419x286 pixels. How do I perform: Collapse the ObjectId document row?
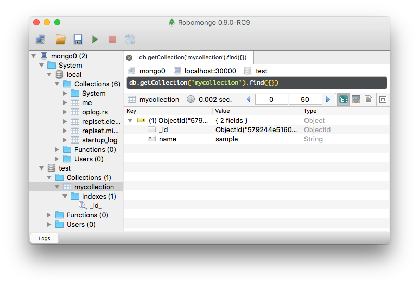(130, 121)
